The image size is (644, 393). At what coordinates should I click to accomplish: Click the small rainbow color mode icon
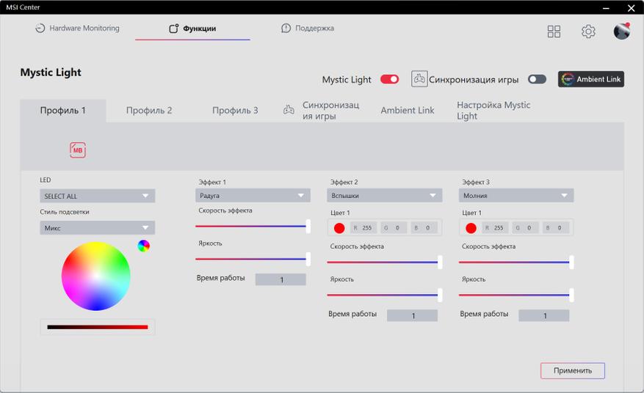tap(144, 246)
